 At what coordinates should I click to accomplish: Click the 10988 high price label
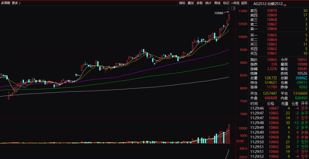click(x=218, y=13)
